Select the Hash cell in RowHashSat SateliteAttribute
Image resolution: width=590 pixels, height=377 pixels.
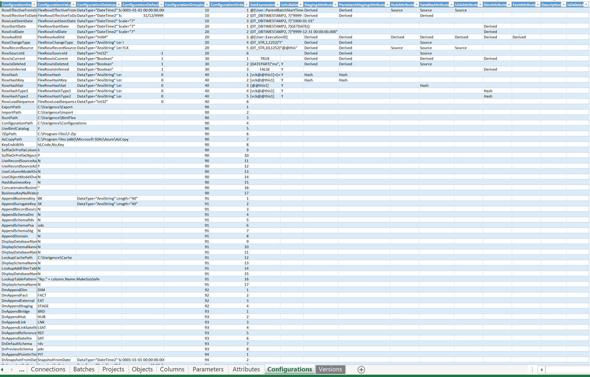pos(436,85)
